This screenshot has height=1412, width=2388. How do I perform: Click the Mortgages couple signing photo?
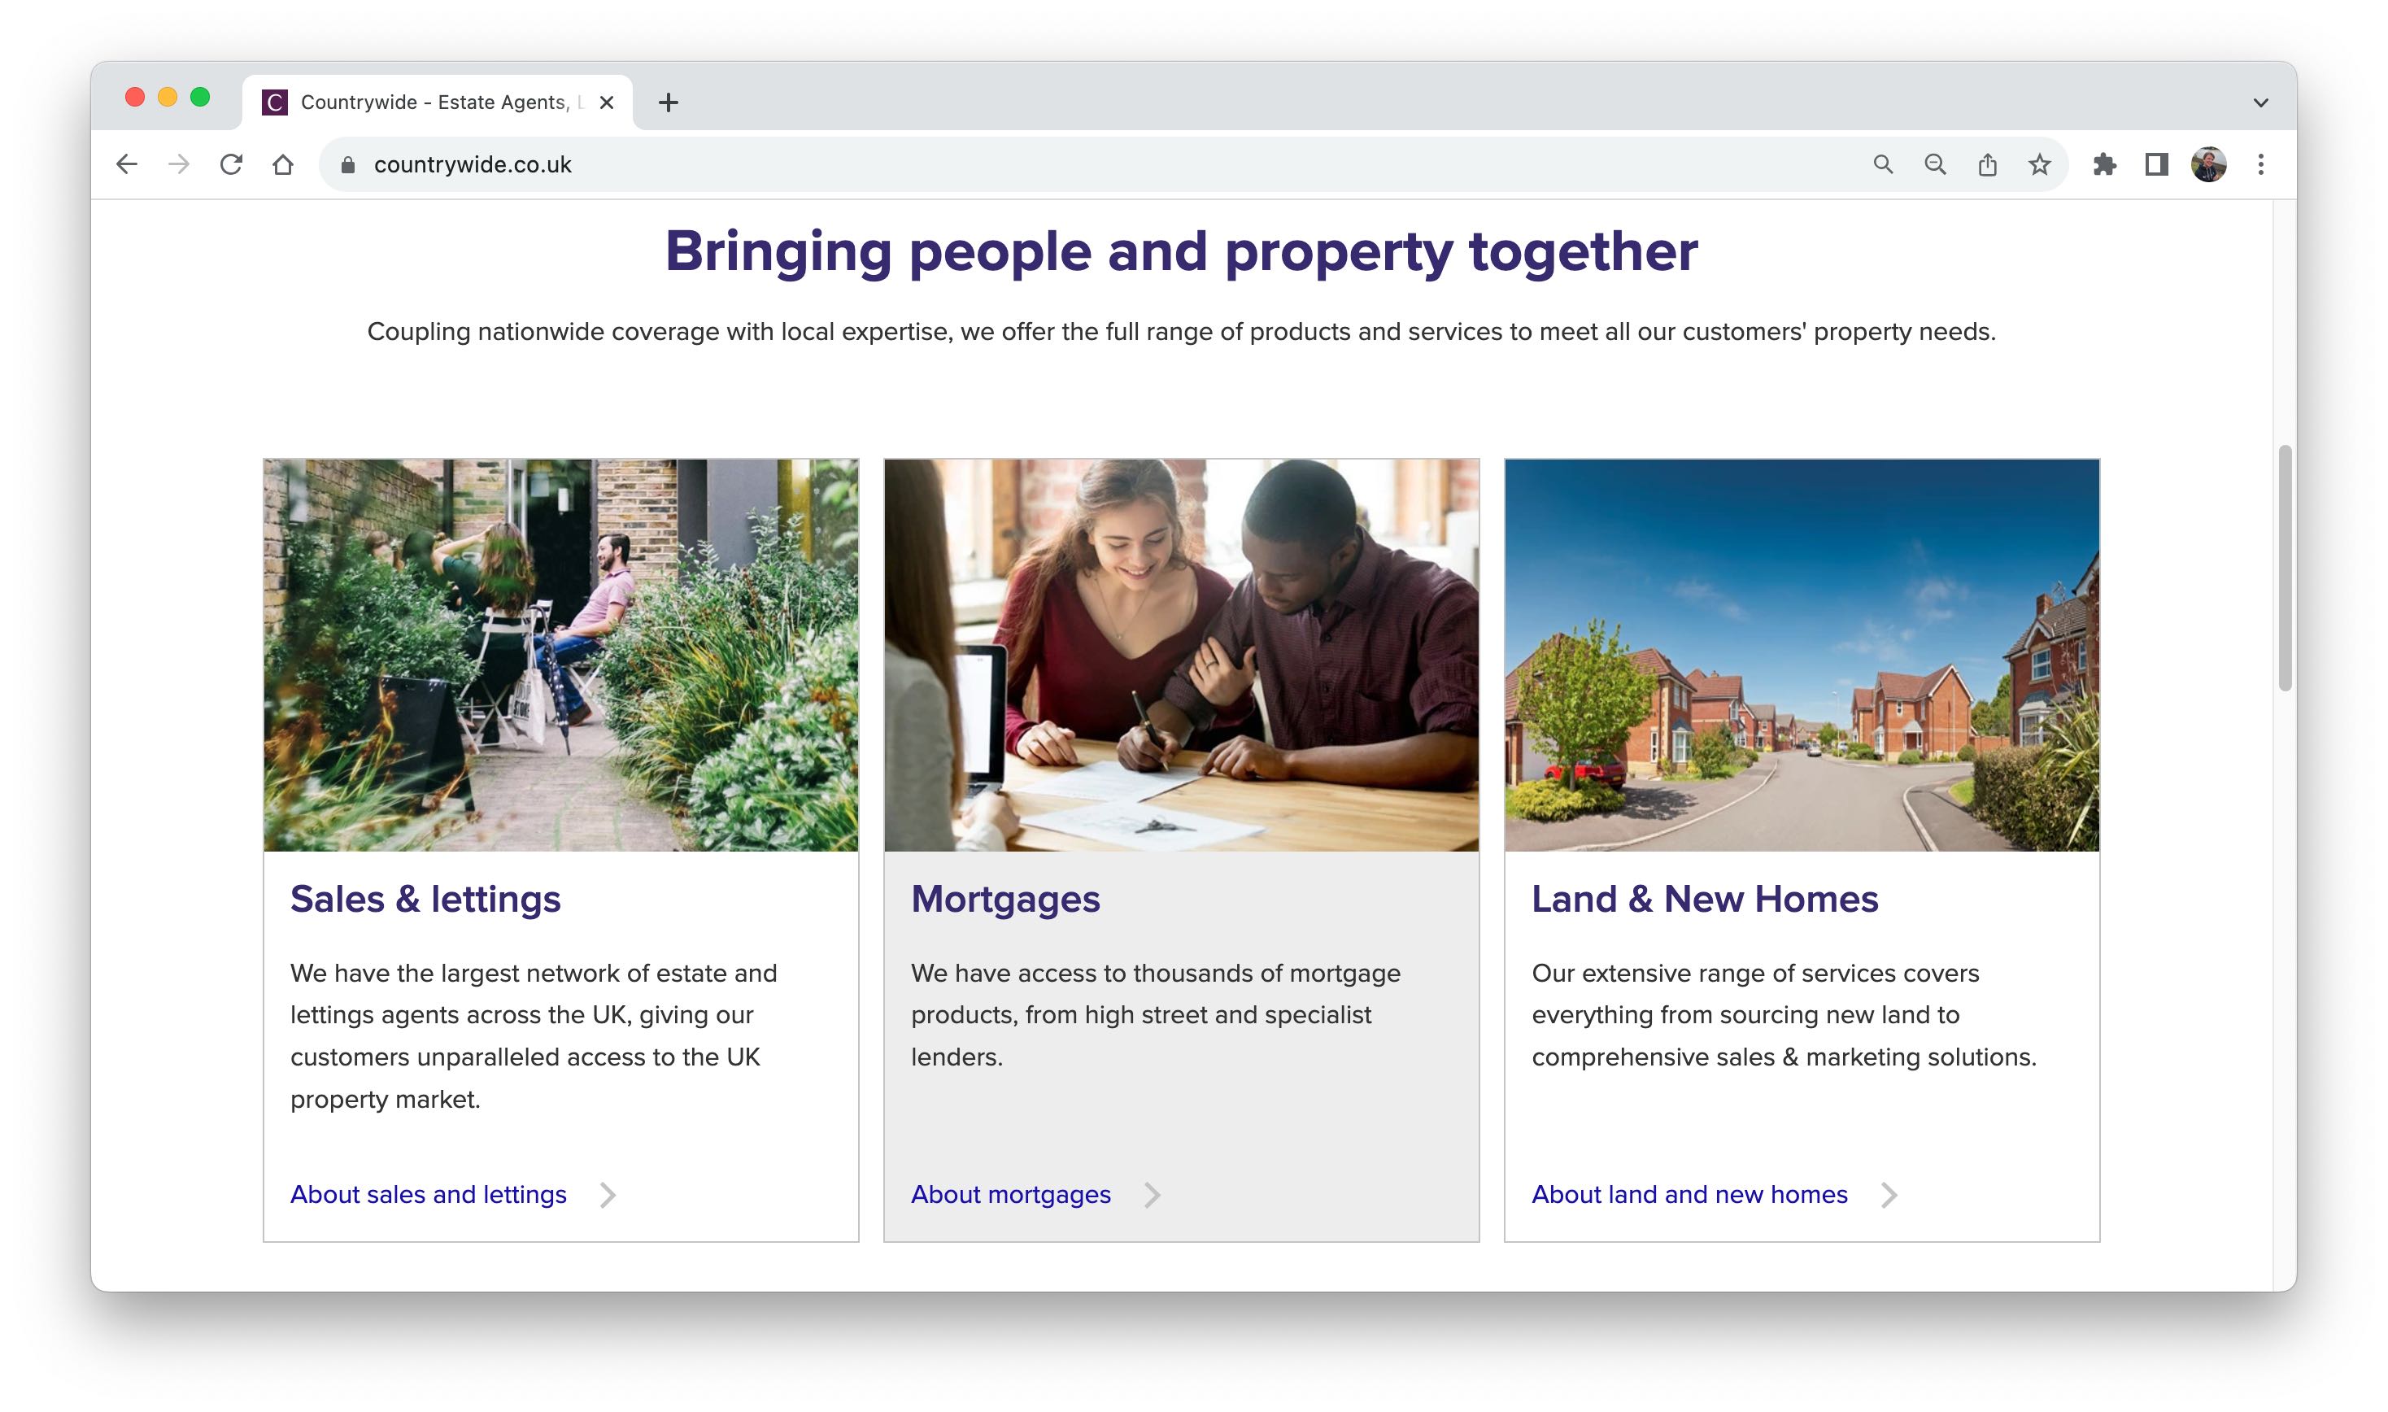tap(1181, 656)
